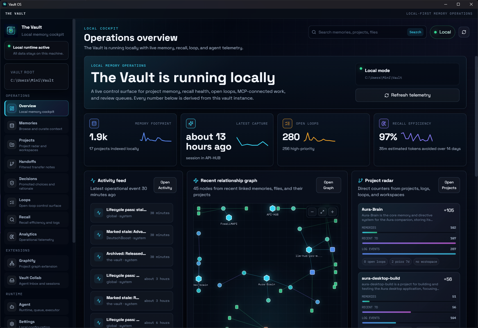The image size is (478, 328).
Task: Click the Agent robot icon
Action: tap(12, 307)
